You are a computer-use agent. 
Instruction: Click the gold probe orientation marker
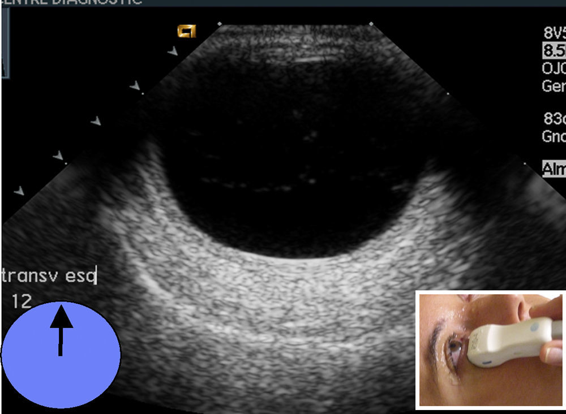(186, 31)
